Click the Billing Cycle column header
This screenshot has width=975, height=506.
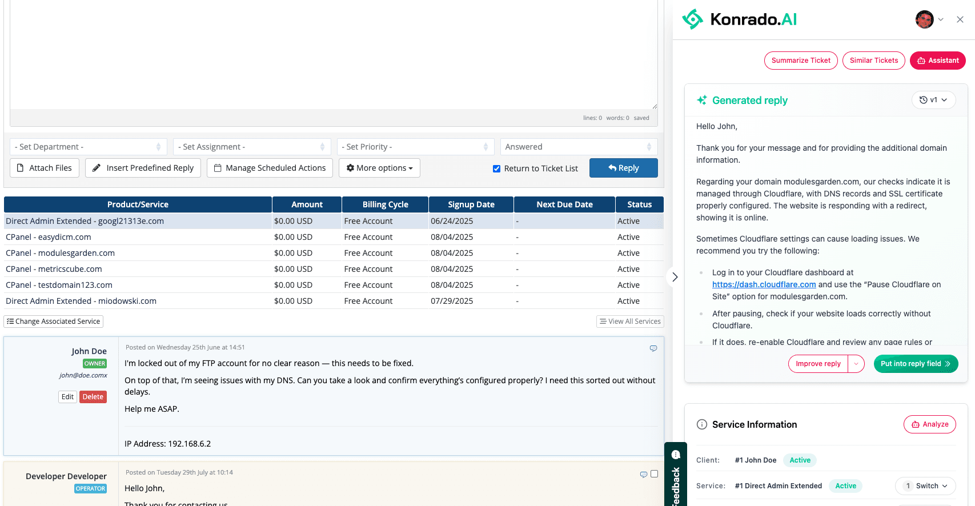[386, 204]
